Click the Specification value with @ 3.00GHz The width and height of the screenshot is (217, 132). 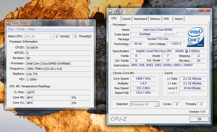[168, 51]
